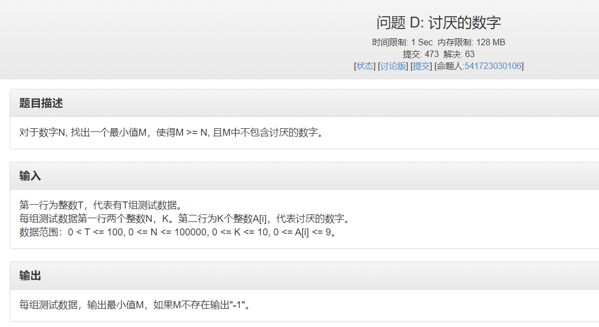Image resolution: width=599 pixels, height=327 pixels.
Task: Click the 内存限制: 128 MB text
Action: click(x=471, y=43)
